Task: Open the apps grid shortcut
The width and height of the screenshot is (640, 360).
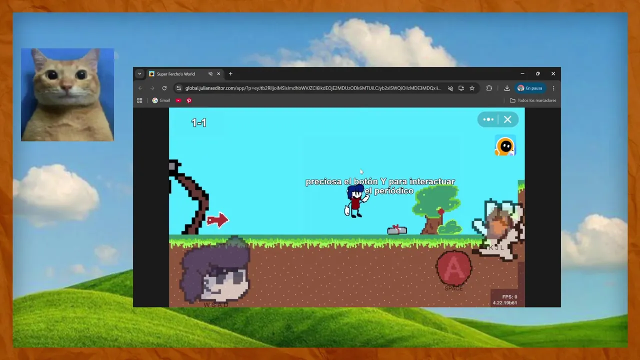Action: point(140,100)
